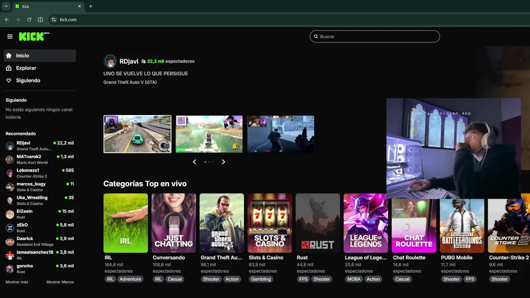The image size is (530, 298).
Task: Open the PUBG Battlegrounds Mobile category card
Action: pos(462,226)
